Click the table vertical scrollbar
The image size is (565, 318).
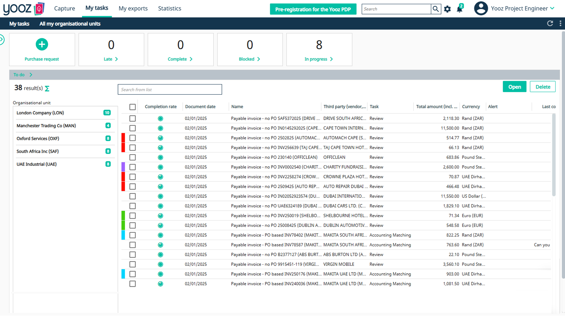tap(554, 155)
